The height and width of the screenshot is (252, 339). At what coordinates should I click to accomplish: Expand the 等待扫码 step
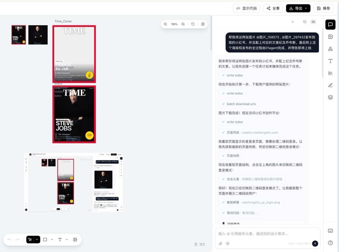[x=239, y=213]
